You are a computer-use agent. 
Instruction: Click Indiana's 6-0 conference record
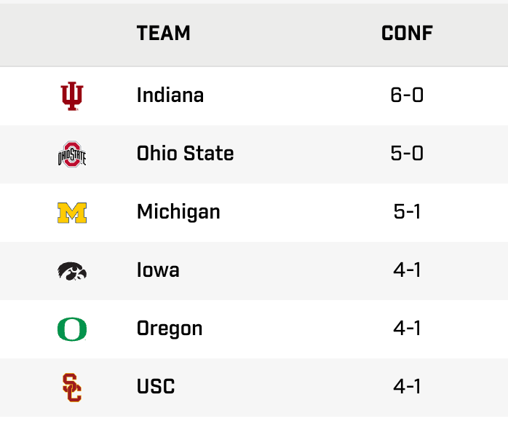[407, 95]
